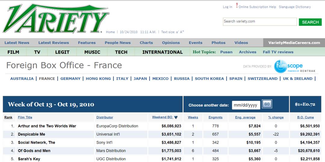325x162 pixels.
Task: Click the red exclamation subscription help icon
Action: tap(237, 5)
